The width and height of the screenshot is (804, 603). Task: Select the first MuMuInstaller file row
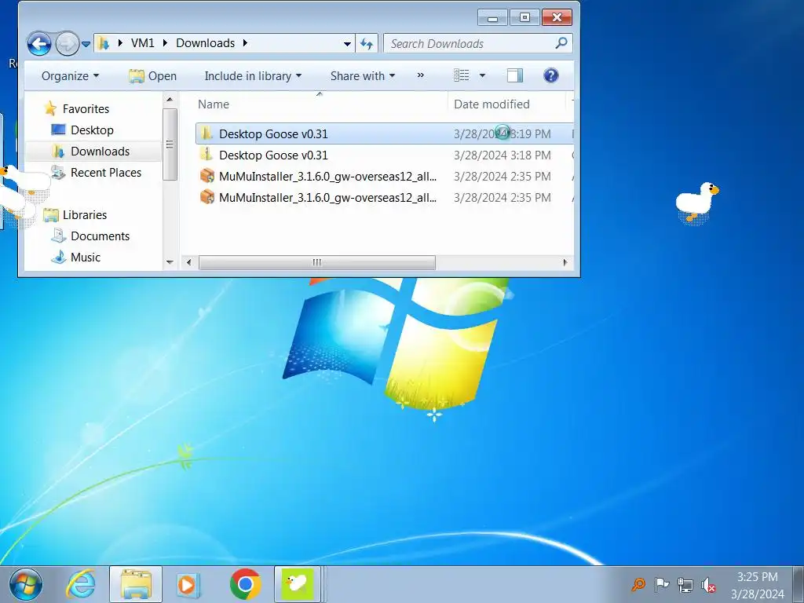(384, 177)
